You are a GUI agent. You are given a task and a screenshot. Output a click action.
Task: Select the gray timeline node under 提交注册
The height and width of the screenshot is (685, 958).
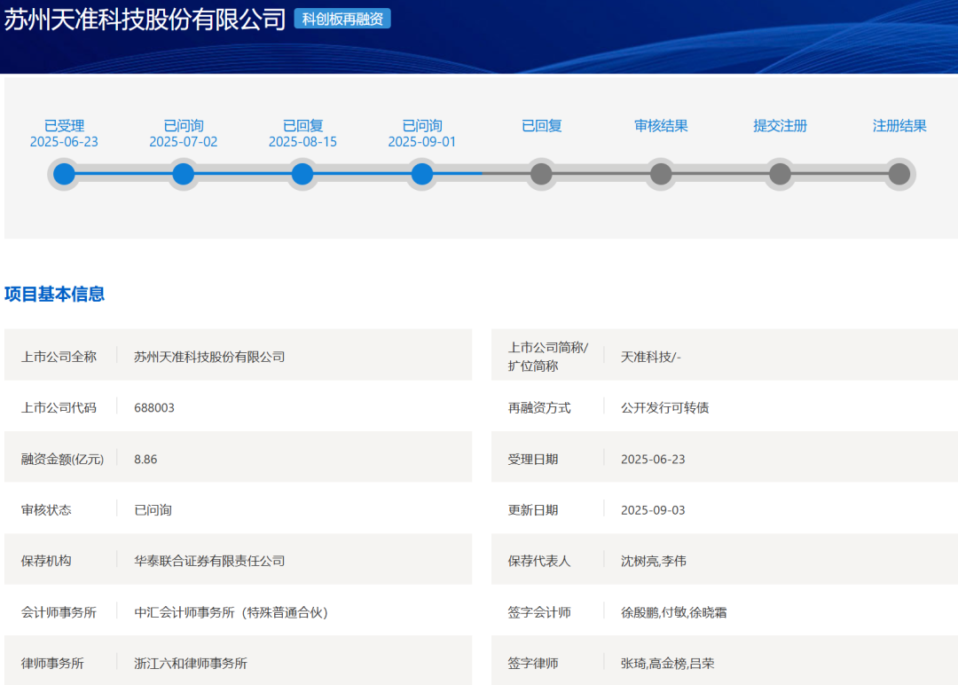point(780,174)
